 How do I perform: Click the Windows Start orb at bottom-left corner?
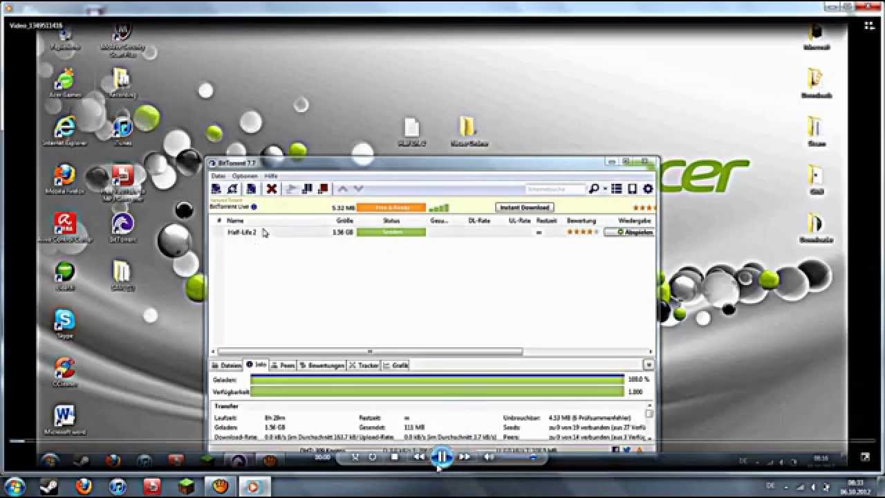pos(14,487)
